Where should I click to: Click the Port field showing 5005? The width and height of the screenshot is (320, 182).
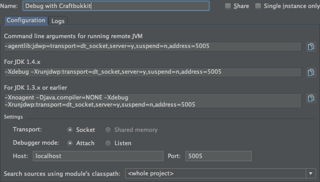click(x=218, y=156)
